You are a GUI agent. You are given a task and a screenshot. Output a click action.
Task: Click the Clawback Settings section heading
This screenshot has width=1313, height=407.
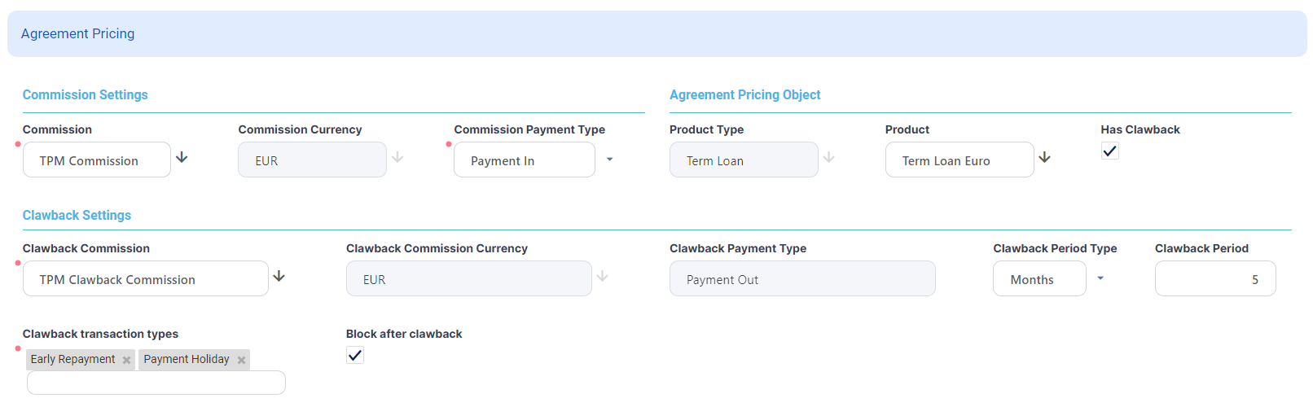77,216
